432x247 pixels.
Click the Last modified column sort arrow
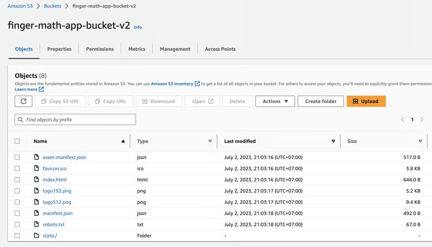333,141
